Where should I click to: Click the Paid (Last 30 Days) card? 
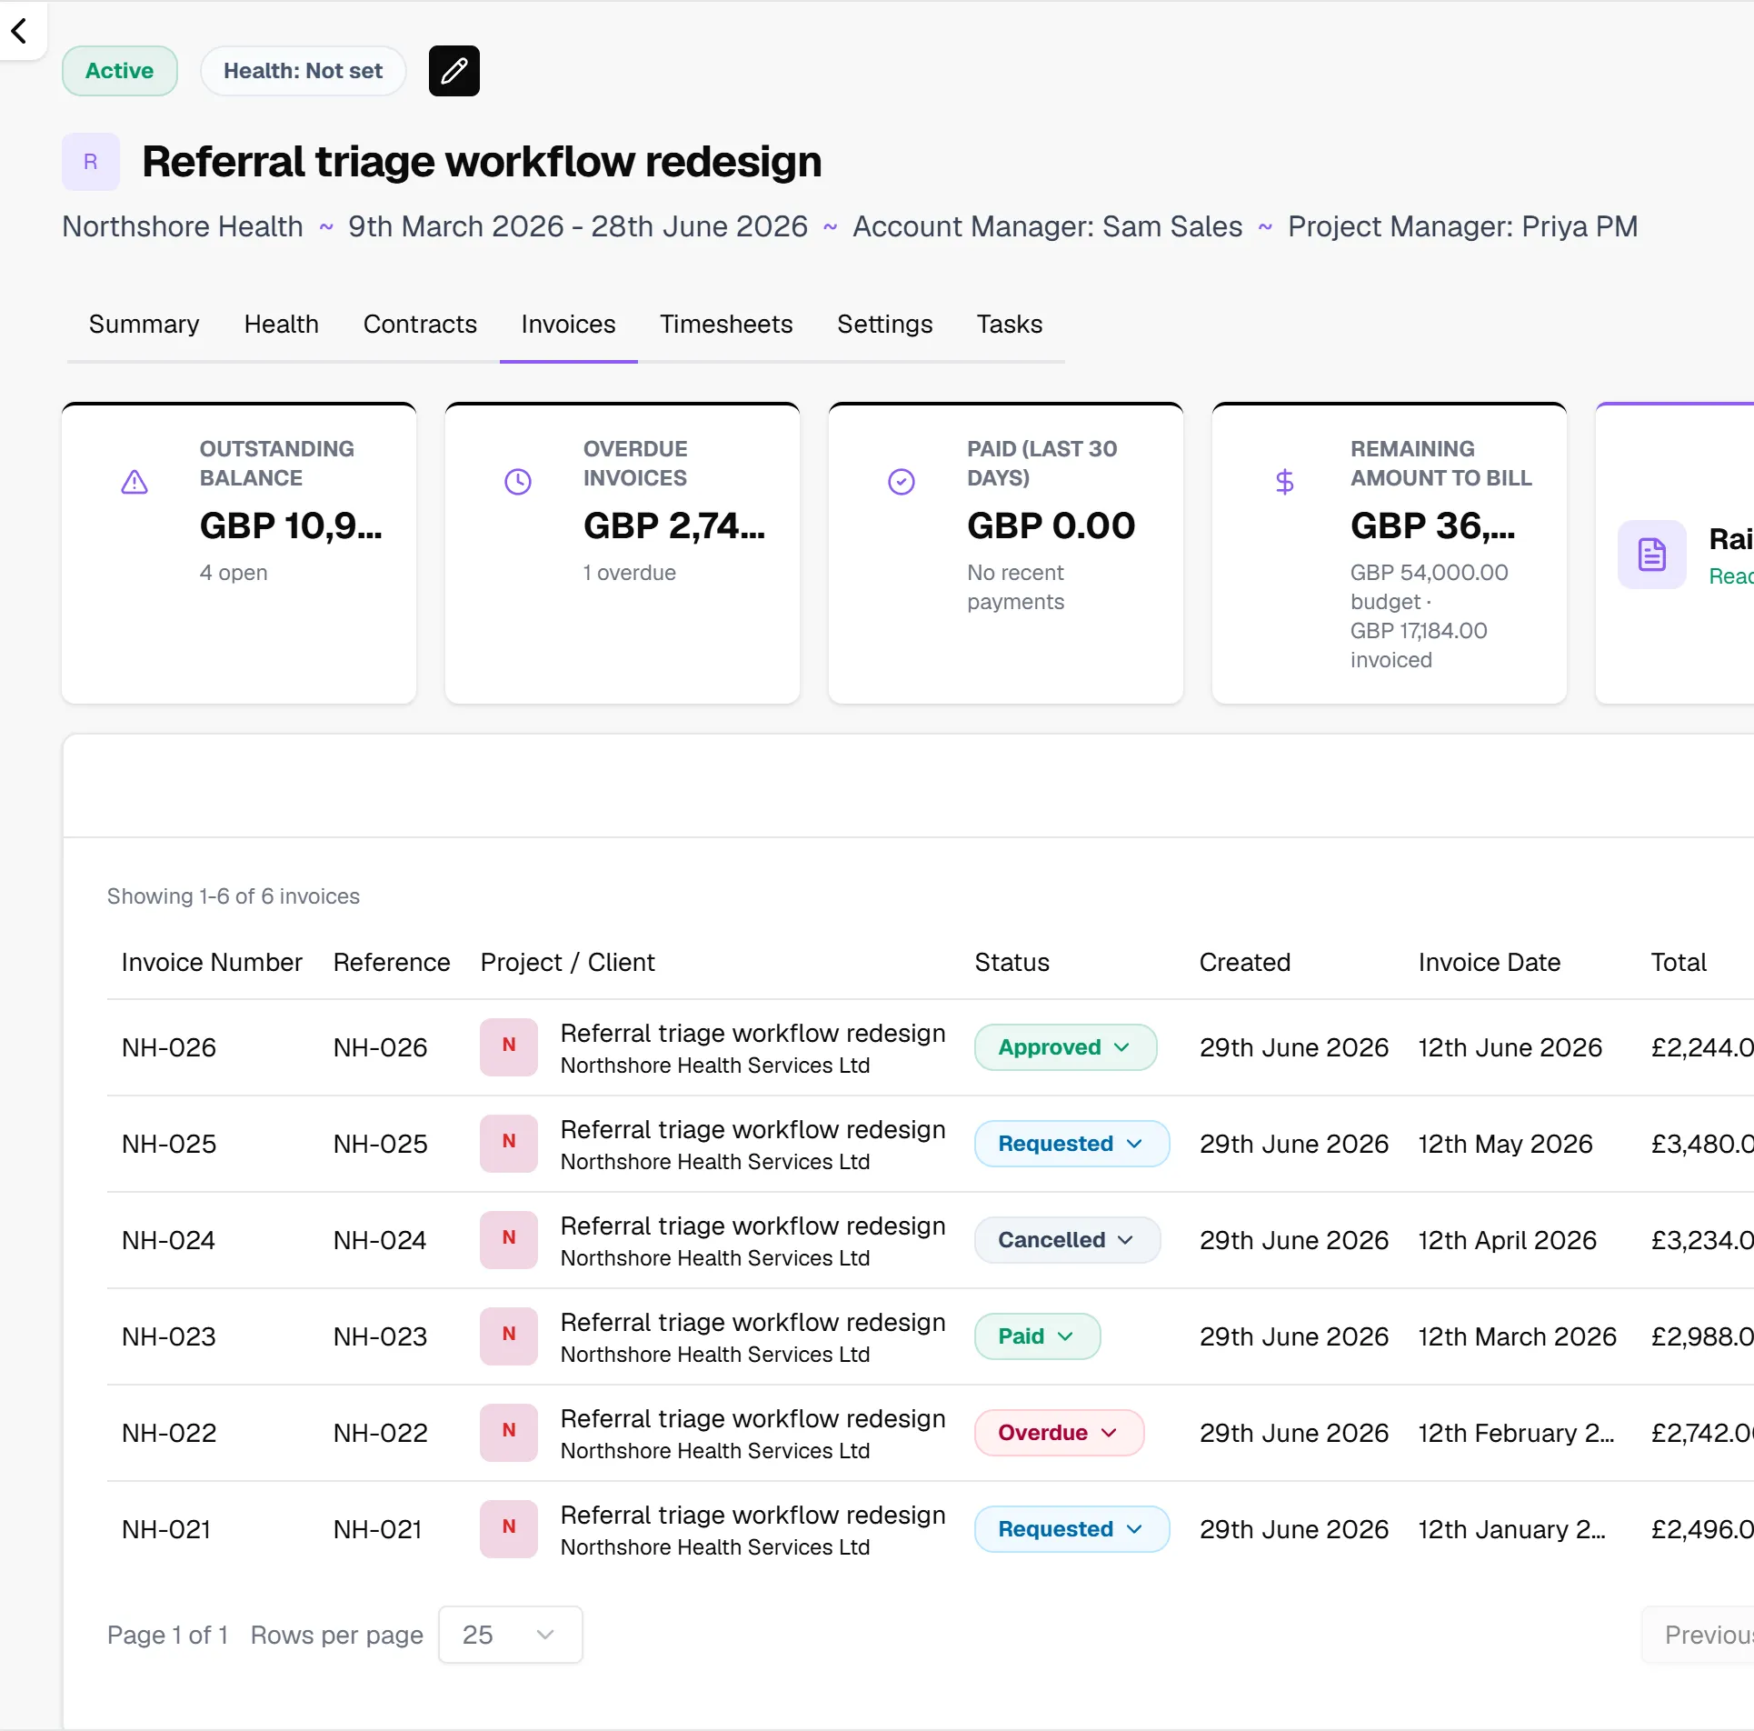click(x=1006, y=553)
